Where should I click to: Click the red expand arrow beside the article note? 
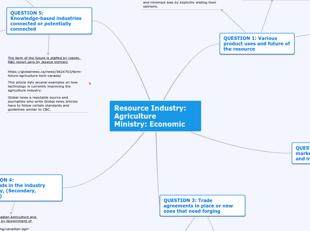coord(90,84)
